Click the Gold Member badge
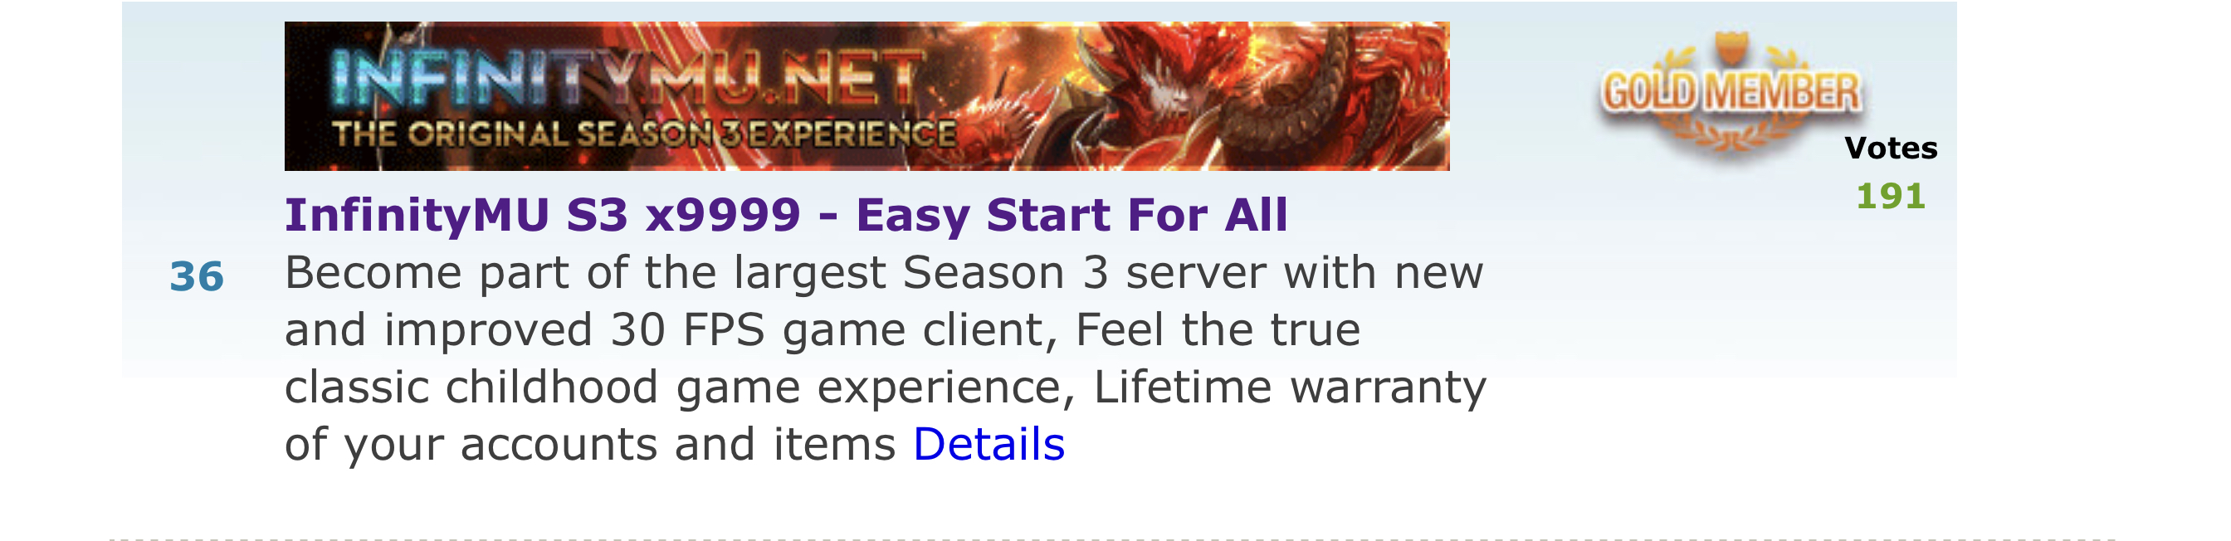The height and width of the screenshot is (541, 2231). tap(1731, 94)
